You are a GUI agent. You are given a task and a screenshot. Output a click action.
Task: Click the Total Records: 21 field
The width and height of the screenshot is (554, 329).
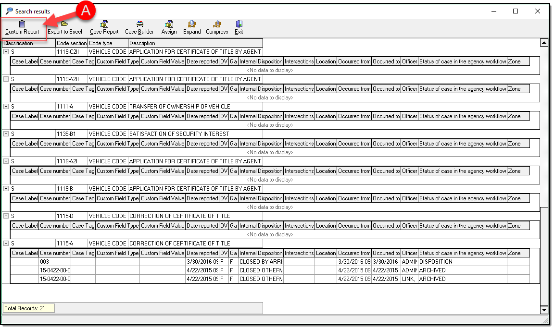click(28, 308)
